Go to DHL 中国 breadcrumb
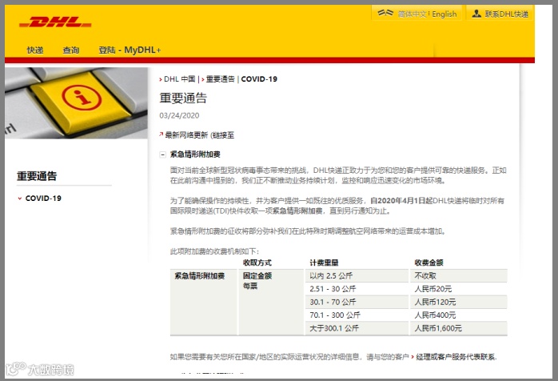This screenshot has height=381, width=558. [180, 79]
